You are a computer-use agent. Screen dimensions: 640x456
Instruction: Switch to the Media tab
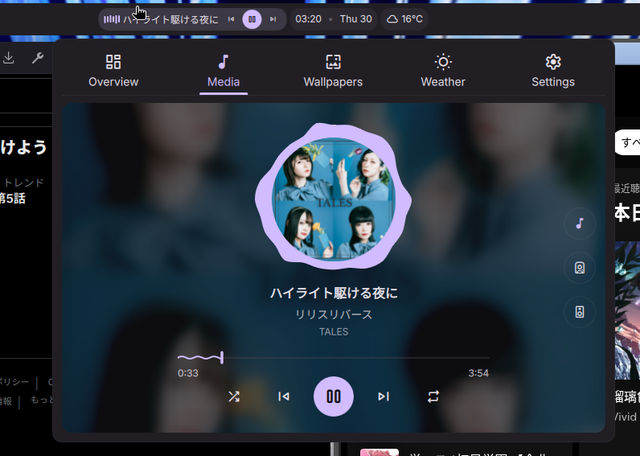click(224, 71)
